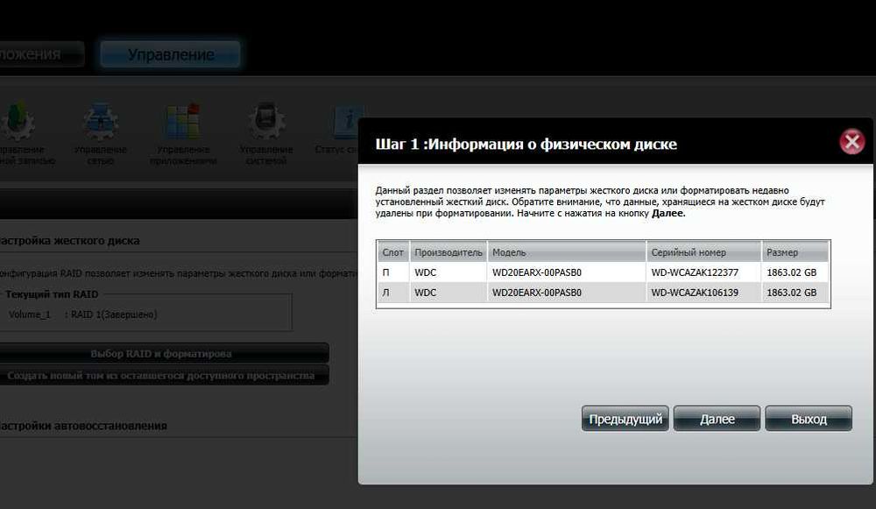Image resolution: width=876 pixels, height=509 pixels.
Task: Select the Серийный номер column header
Action: point(703,252)
